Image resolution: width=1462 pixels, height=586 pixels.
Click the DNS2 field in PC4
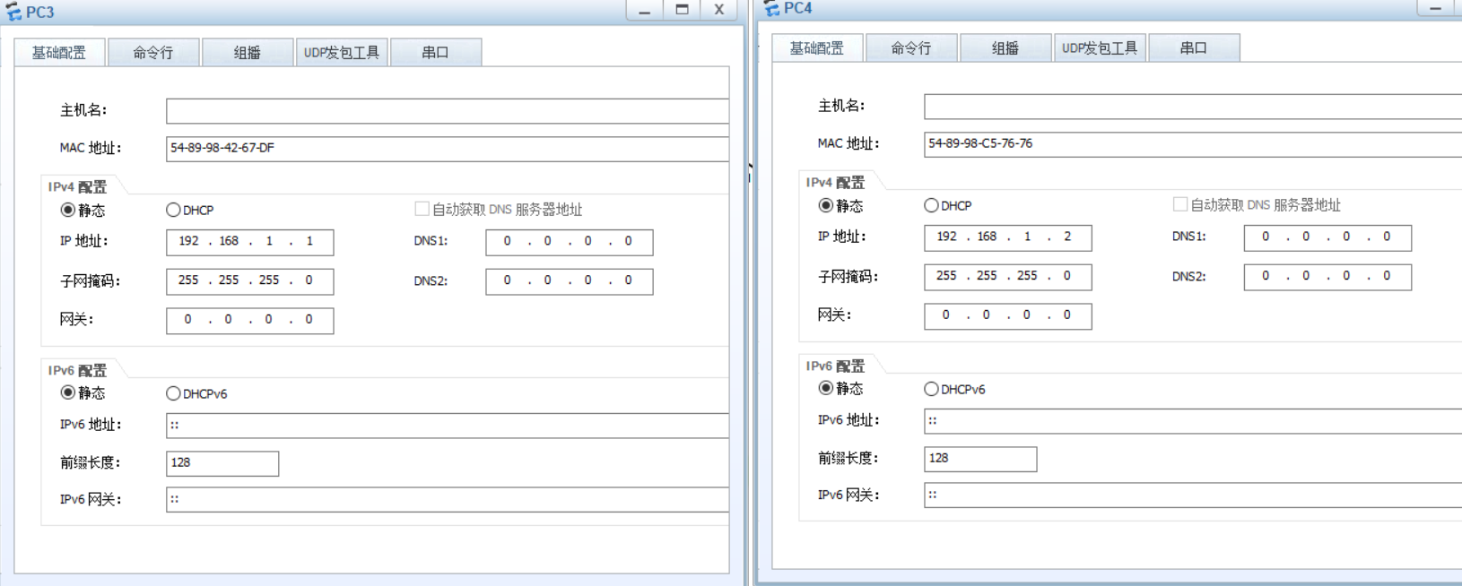(x=1327, y=277)
